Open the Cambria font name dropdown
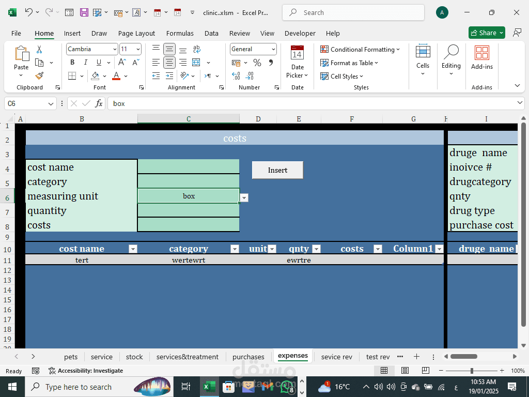 point(115,49)
